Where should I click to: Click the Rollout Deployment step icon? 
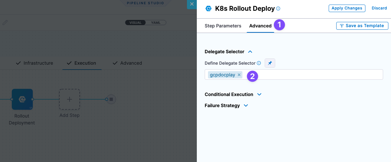click(x=22, y=99)
